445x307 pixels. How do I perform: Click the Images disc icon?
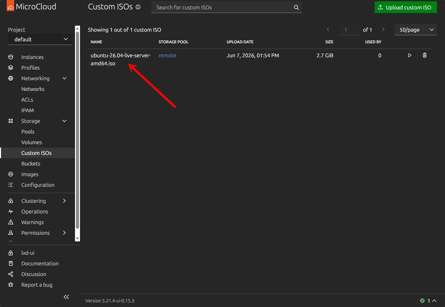tap(11, 174)
